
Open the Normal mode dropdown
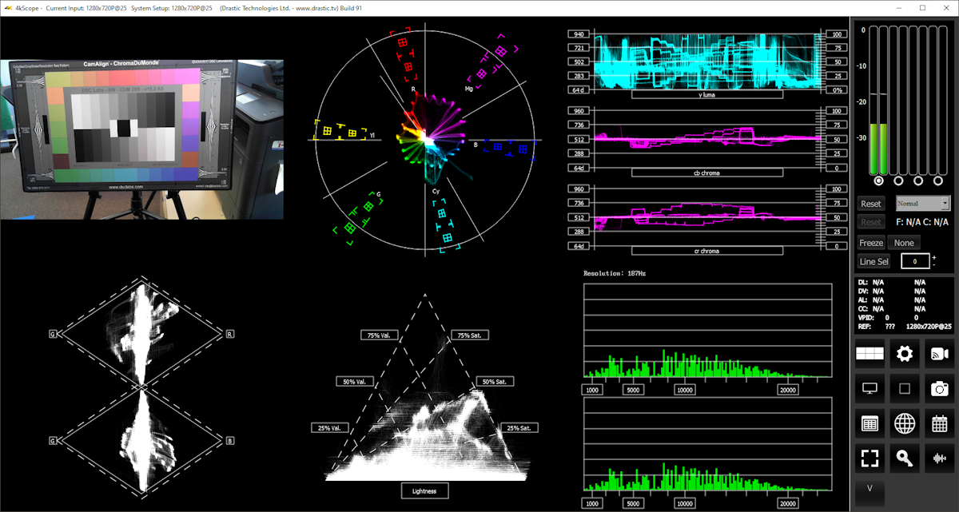coord(923,204)
